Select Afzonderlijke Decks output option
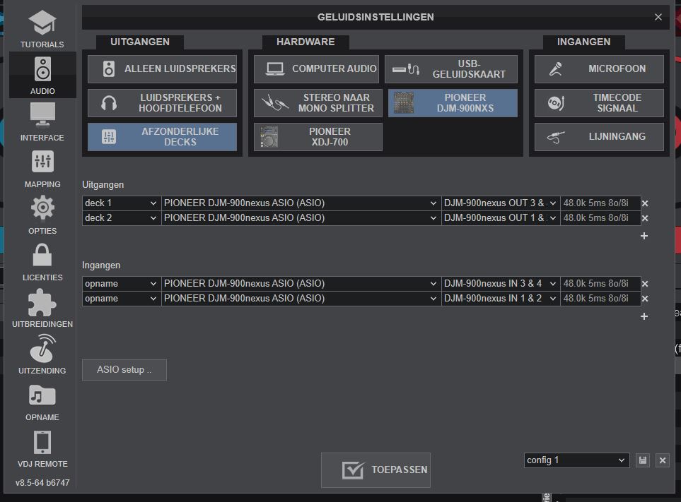This screenshot has width=681, height=502. [162, 137]
